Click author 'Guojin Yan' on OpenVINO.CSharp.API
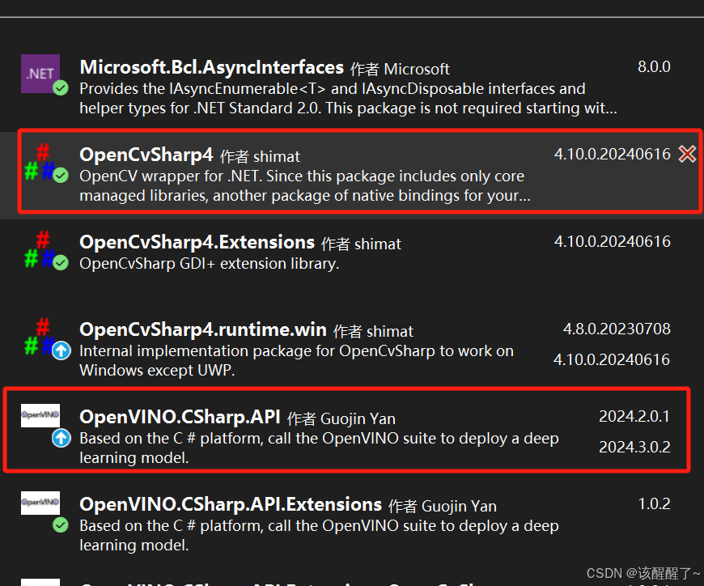704x586 pixels. [x=358, y=419]
